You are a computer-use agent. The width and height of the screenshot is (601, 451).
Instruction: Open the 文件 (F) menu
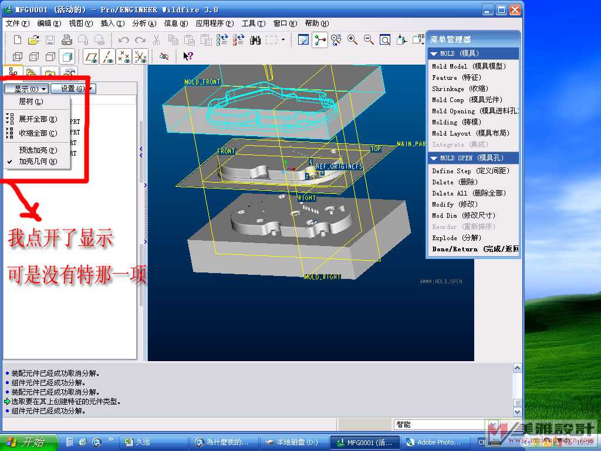pyautogui.click(x=18, y=23)
